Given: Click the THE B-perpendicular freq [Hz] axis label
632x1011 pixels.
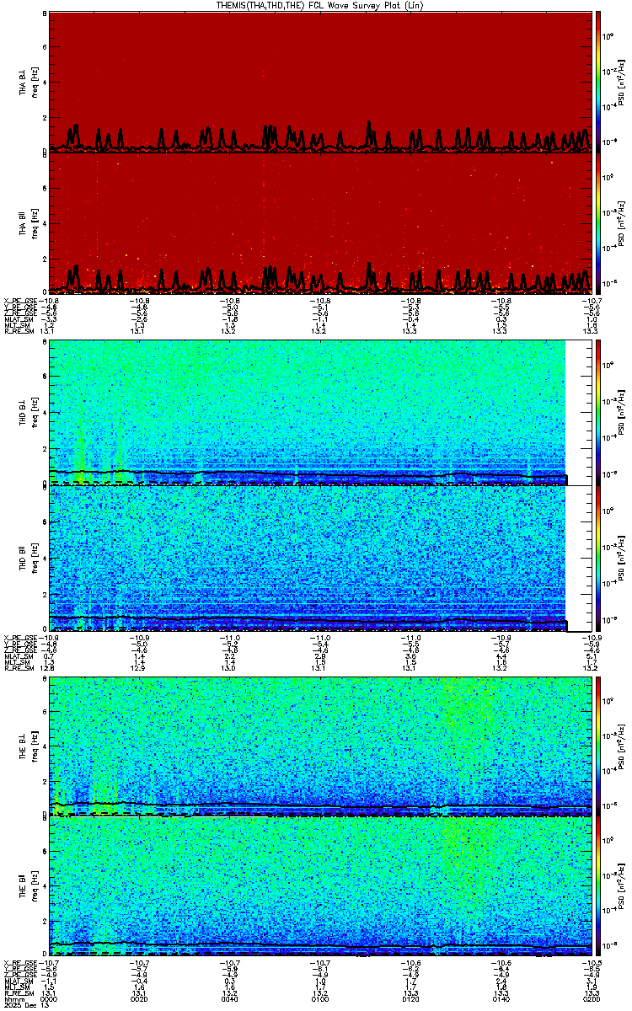Looking at the screenshot, I should [35, 745].
